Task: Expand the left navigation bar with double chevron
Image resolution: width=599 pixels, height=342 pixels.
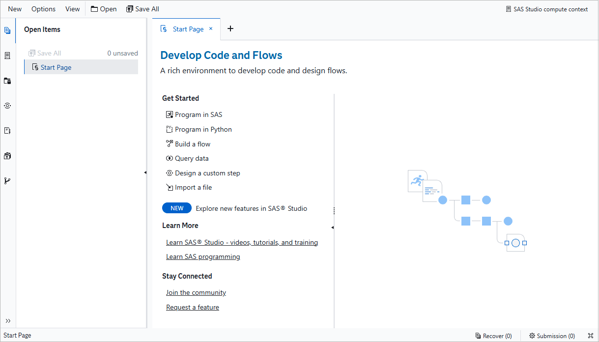Action: [x=8, y=321]
